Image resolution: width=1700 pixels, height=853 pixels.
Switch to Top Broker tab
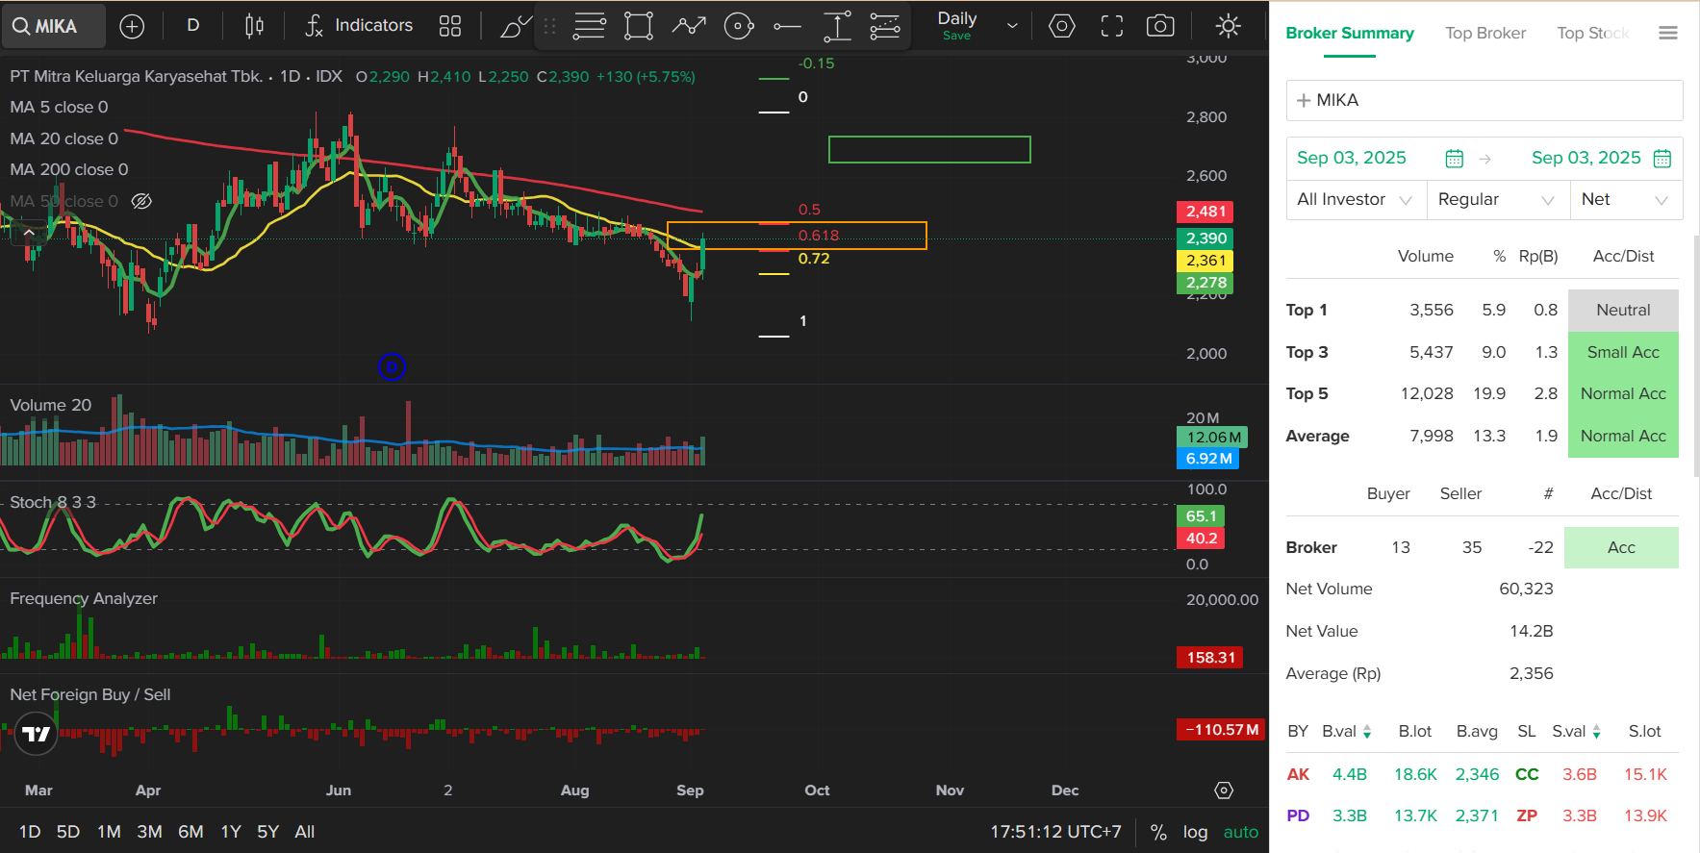click(1485, 33)
